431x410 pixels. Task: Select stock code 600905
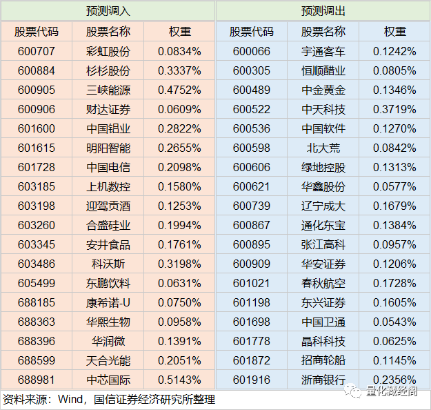pyautogui.click(x=37, y=90)
